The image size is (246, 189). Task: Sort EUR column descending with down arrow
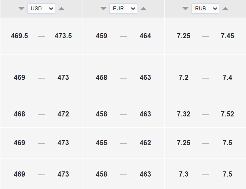coord(103,9)
